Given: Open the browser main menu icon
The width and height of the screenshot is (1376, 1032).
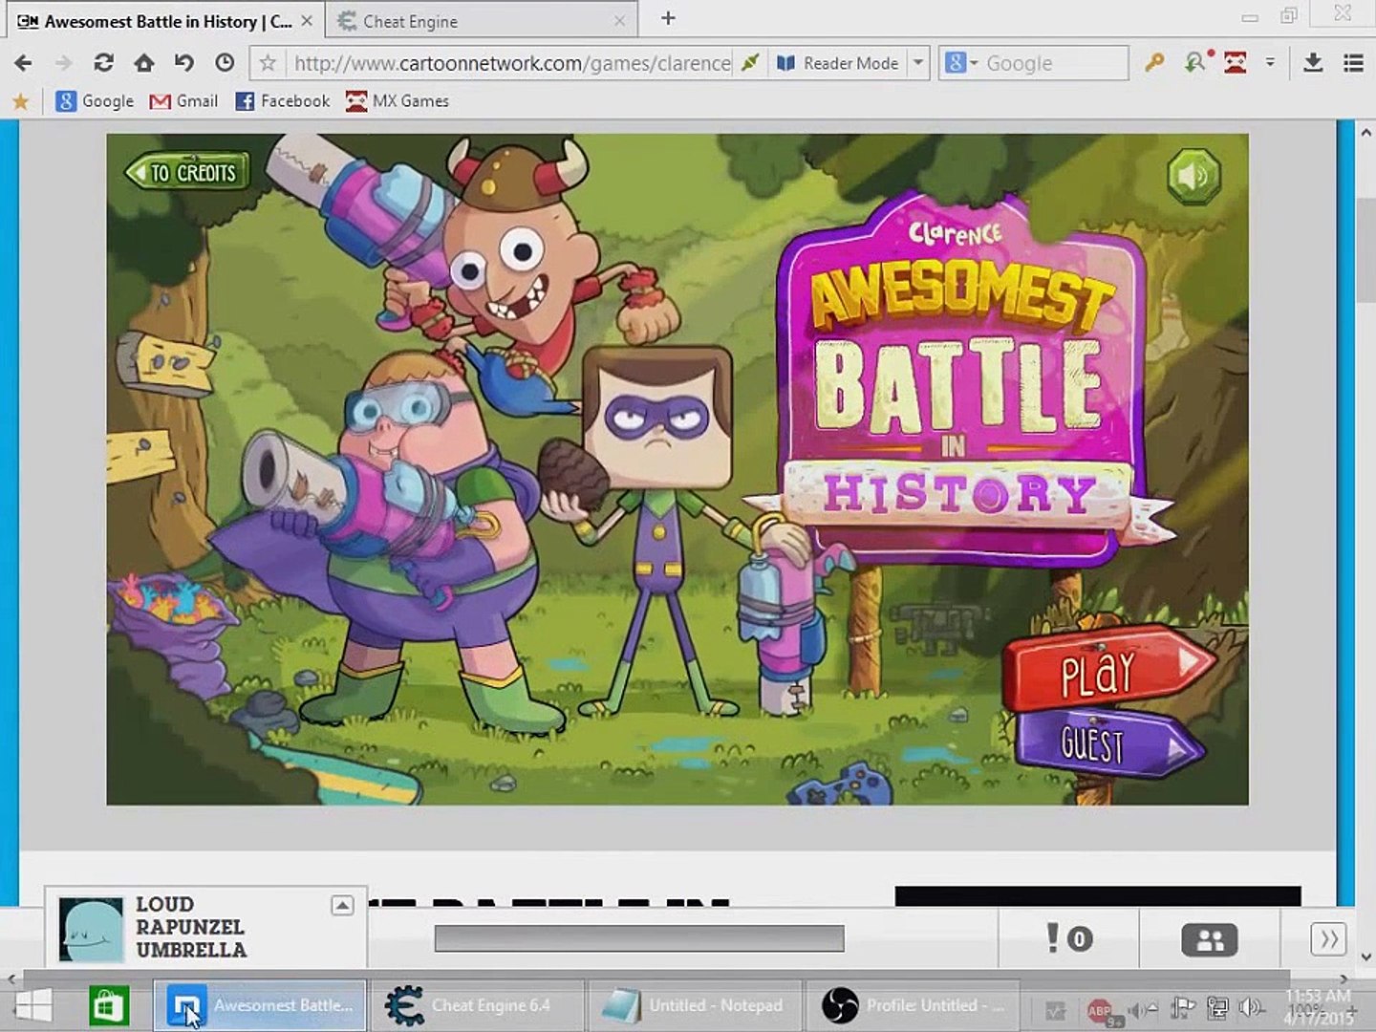Looking at the screenshot, I should [x=1353, y=63].
